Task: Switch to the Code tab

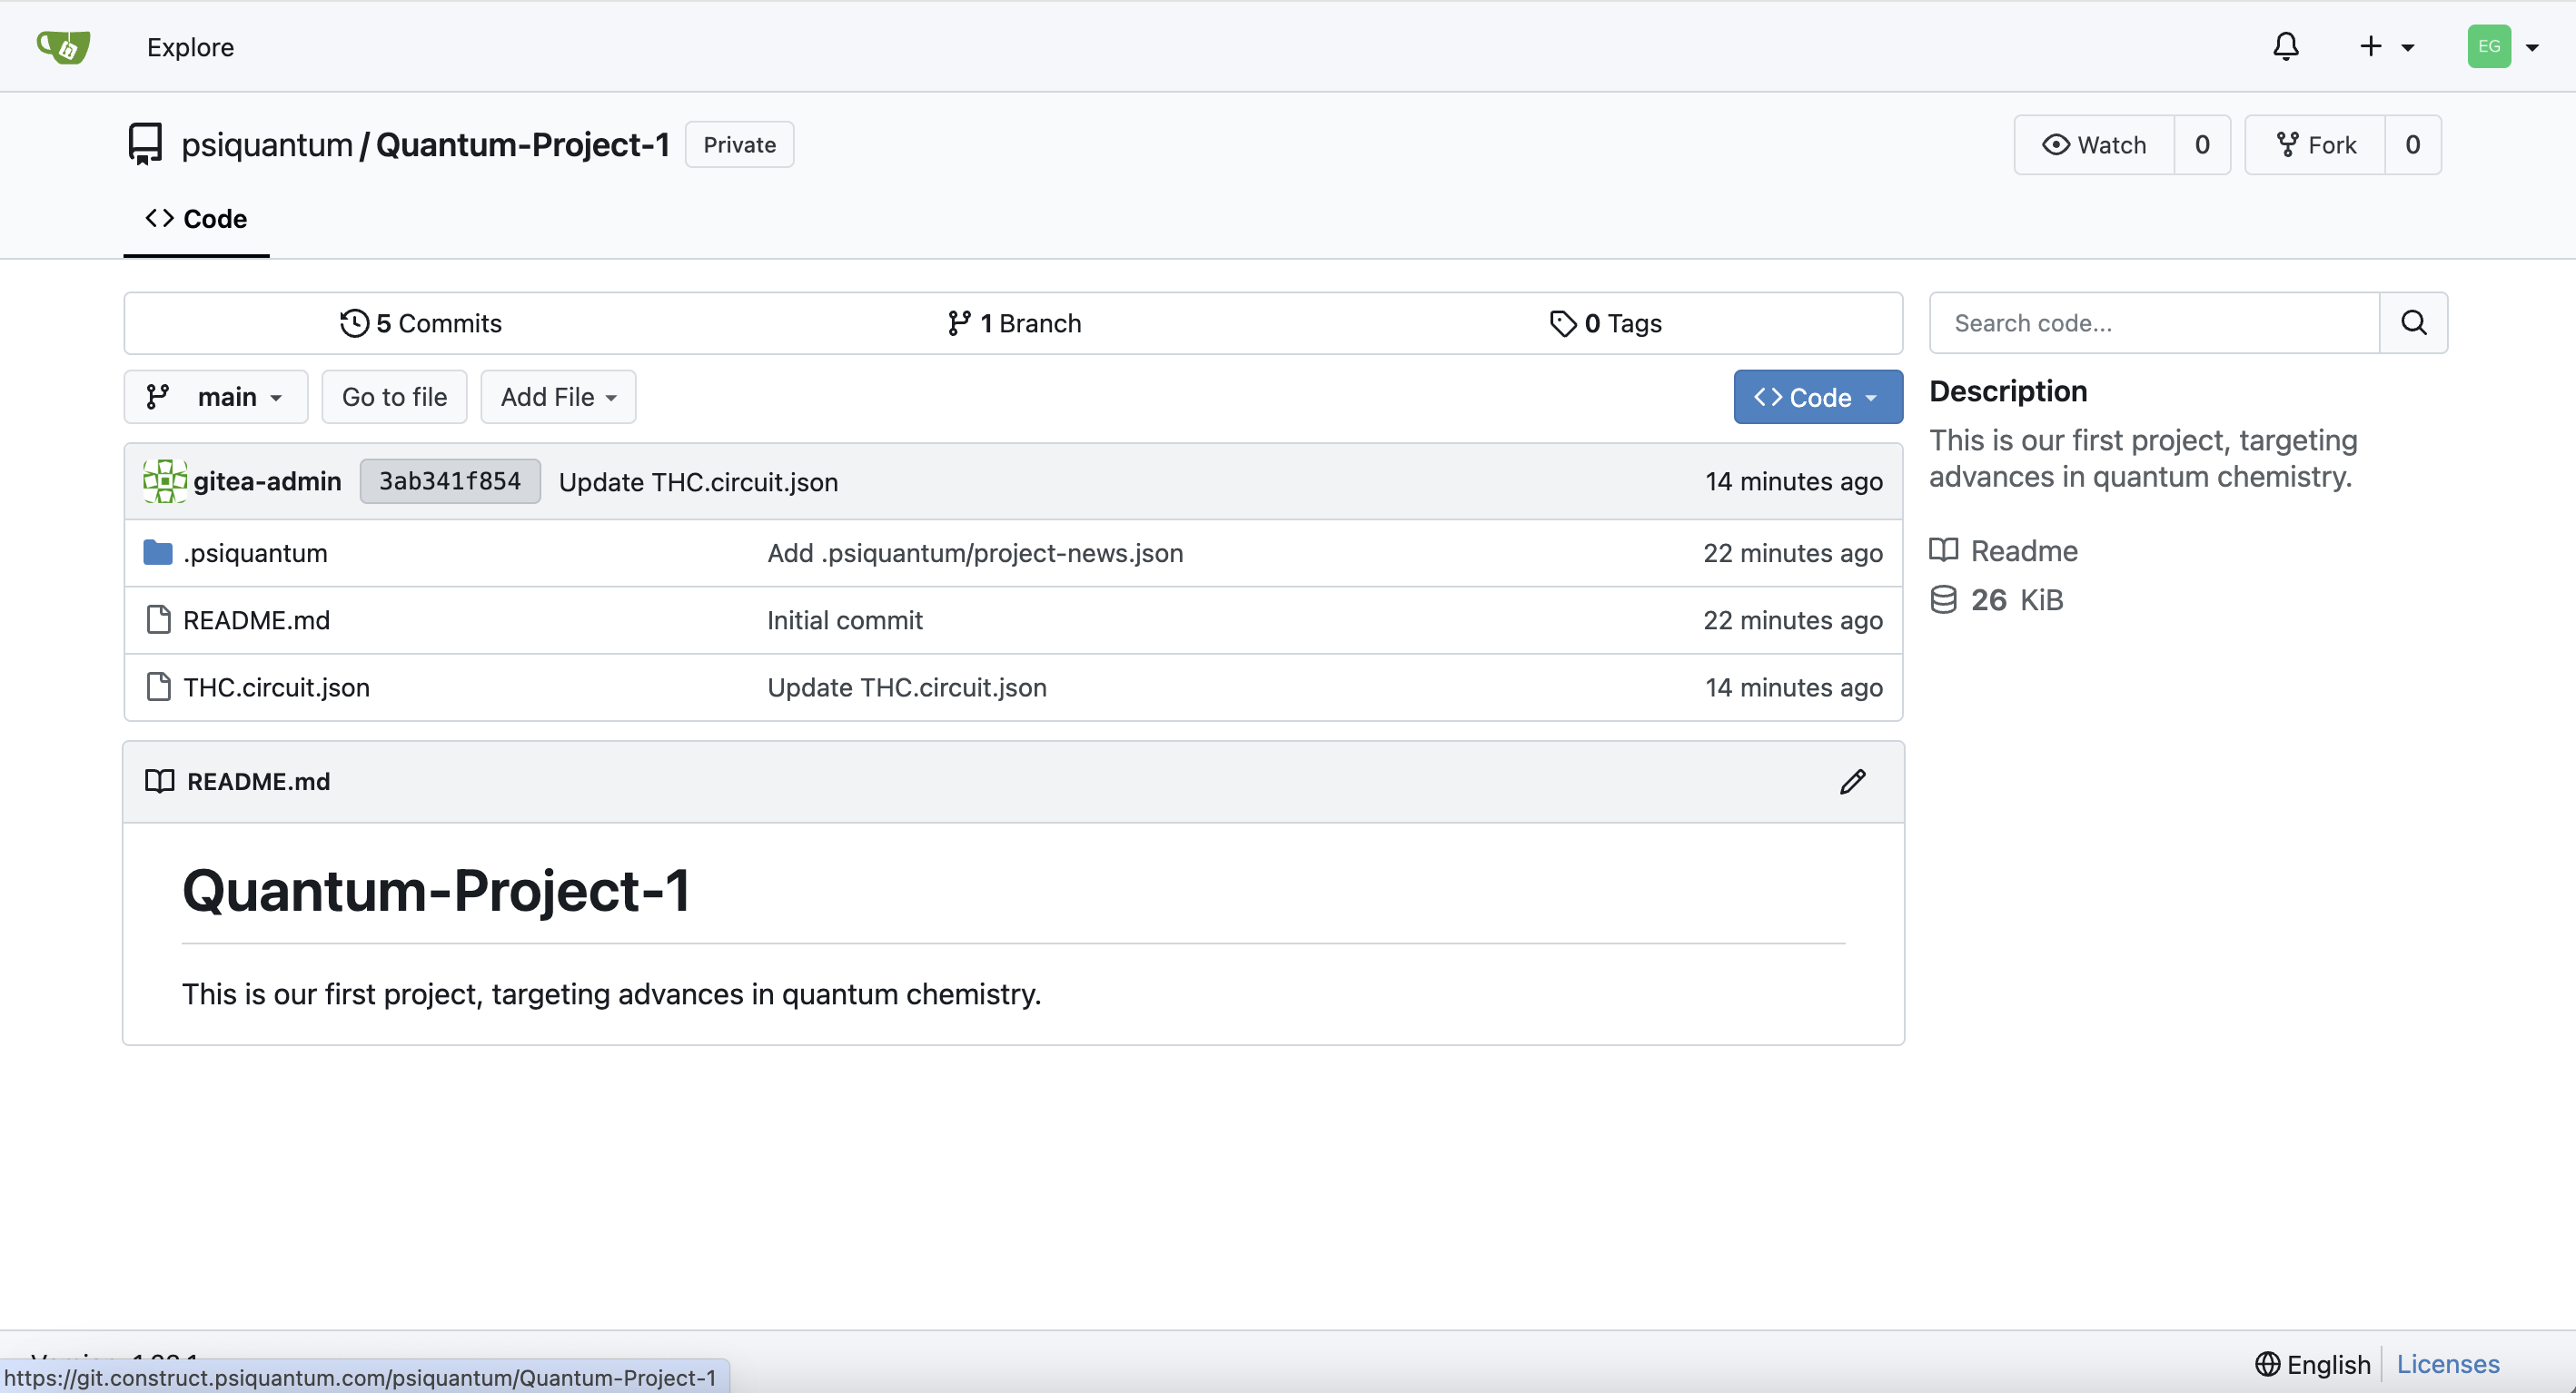Action: click(196, 218)
